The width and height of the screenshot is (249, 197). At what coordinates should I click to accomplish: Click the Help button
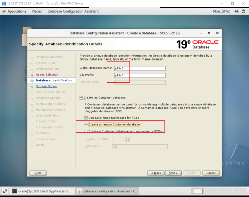[38, 173]
